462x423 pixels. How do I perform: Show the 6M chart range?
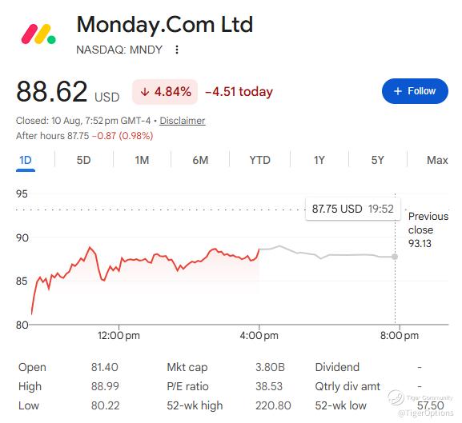click(x=200, y=160)
